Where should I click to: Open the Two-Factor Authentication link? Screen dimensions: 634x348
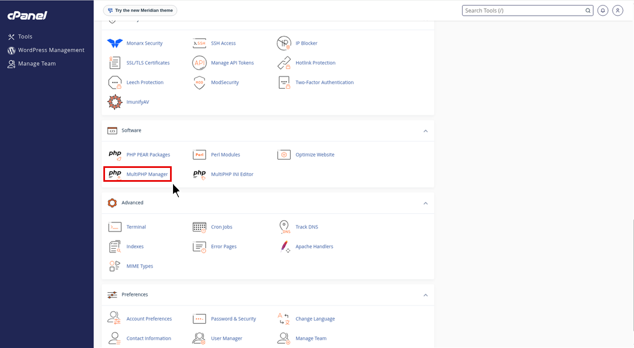325,82
